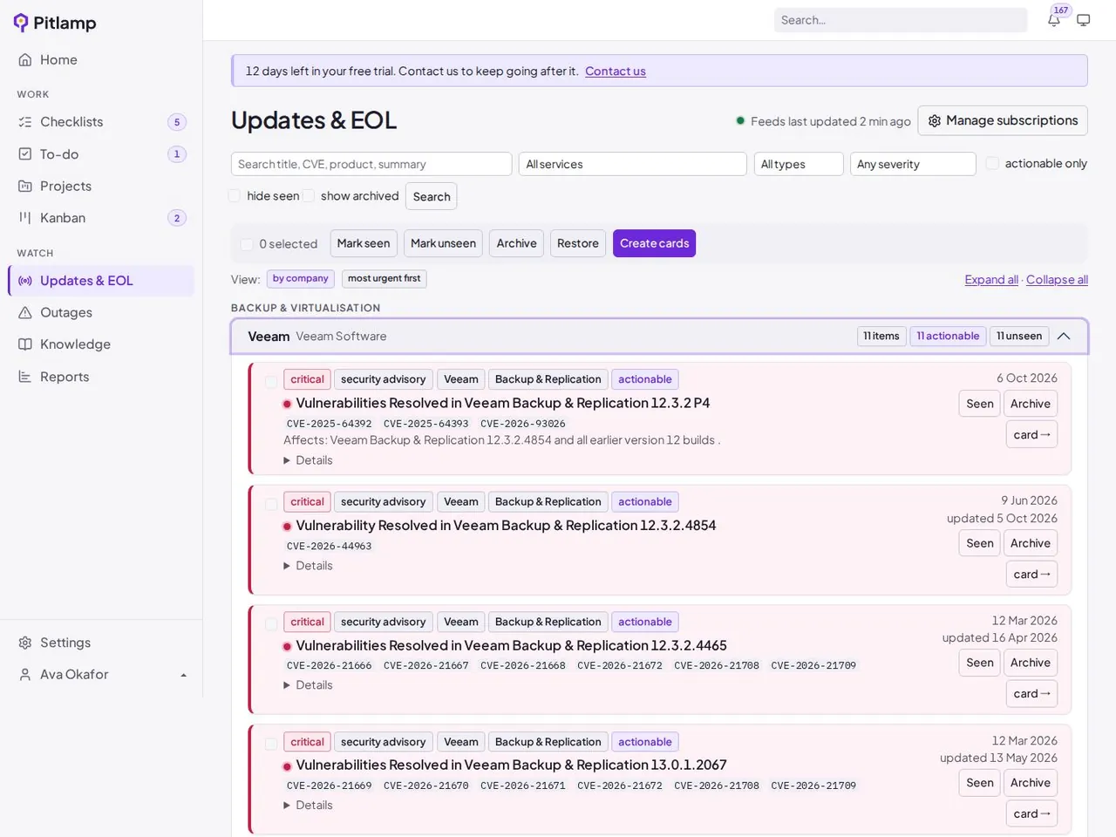Switch view to by company
This screenshot has height=837, width=1116.
(300, 279)
